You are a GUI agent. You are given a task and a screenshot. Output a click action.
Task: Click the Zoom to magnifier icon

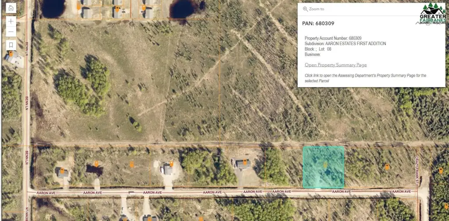click(x=305, y=9)
